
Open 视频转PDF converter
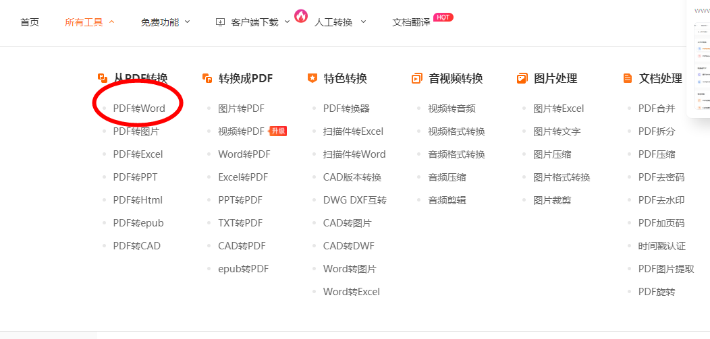[x=241, y=131]
